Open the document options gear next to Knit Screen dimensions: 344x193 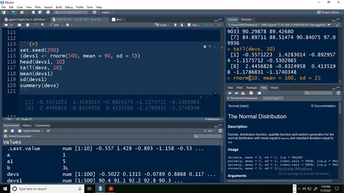(67, 25)
